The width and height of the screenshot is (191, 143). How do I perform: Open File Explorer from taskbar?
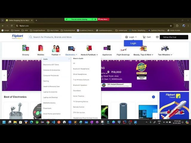(15, 122)
